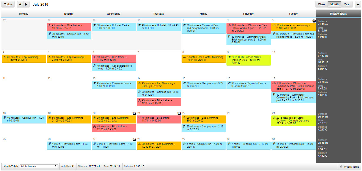
Task: Open 2016 New Jersey State Triathlon event
Action: 293,121
